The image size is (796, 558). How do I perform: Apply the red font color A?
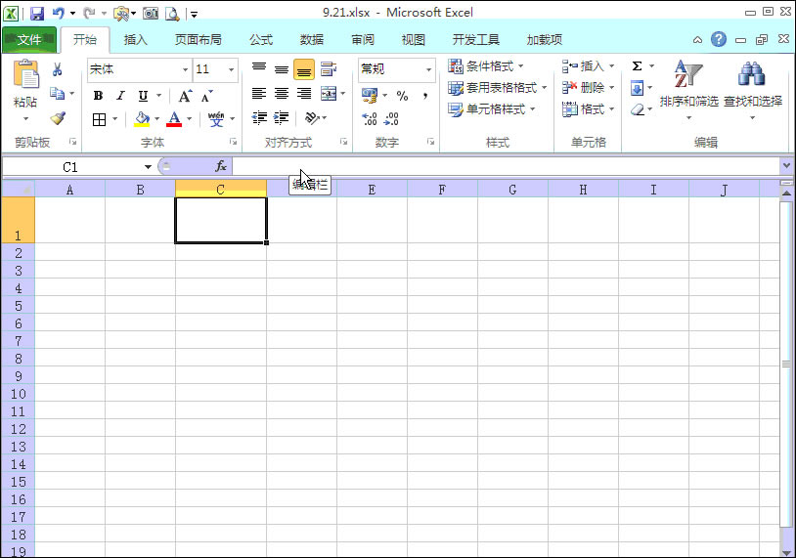coord(174,119)
